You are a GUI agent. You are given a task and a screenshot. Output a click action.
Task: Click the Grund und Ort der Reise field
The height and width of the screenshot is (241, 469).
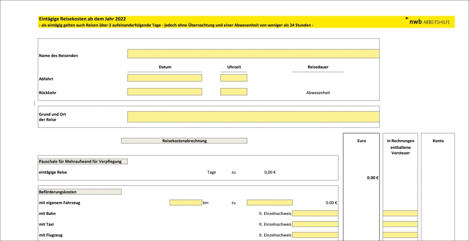(253, 116)
